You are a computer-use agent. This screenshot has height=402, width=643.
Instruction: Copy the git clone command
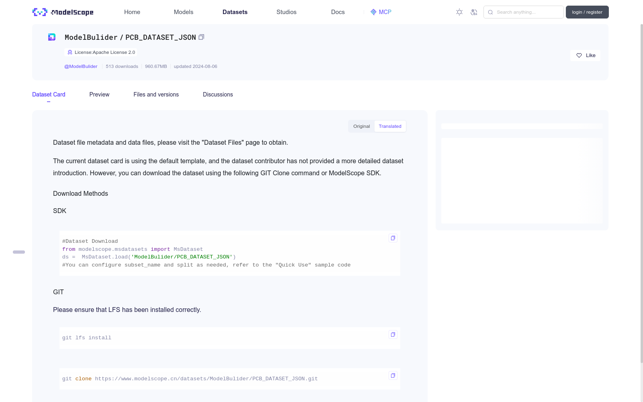(x=393, y=375)
